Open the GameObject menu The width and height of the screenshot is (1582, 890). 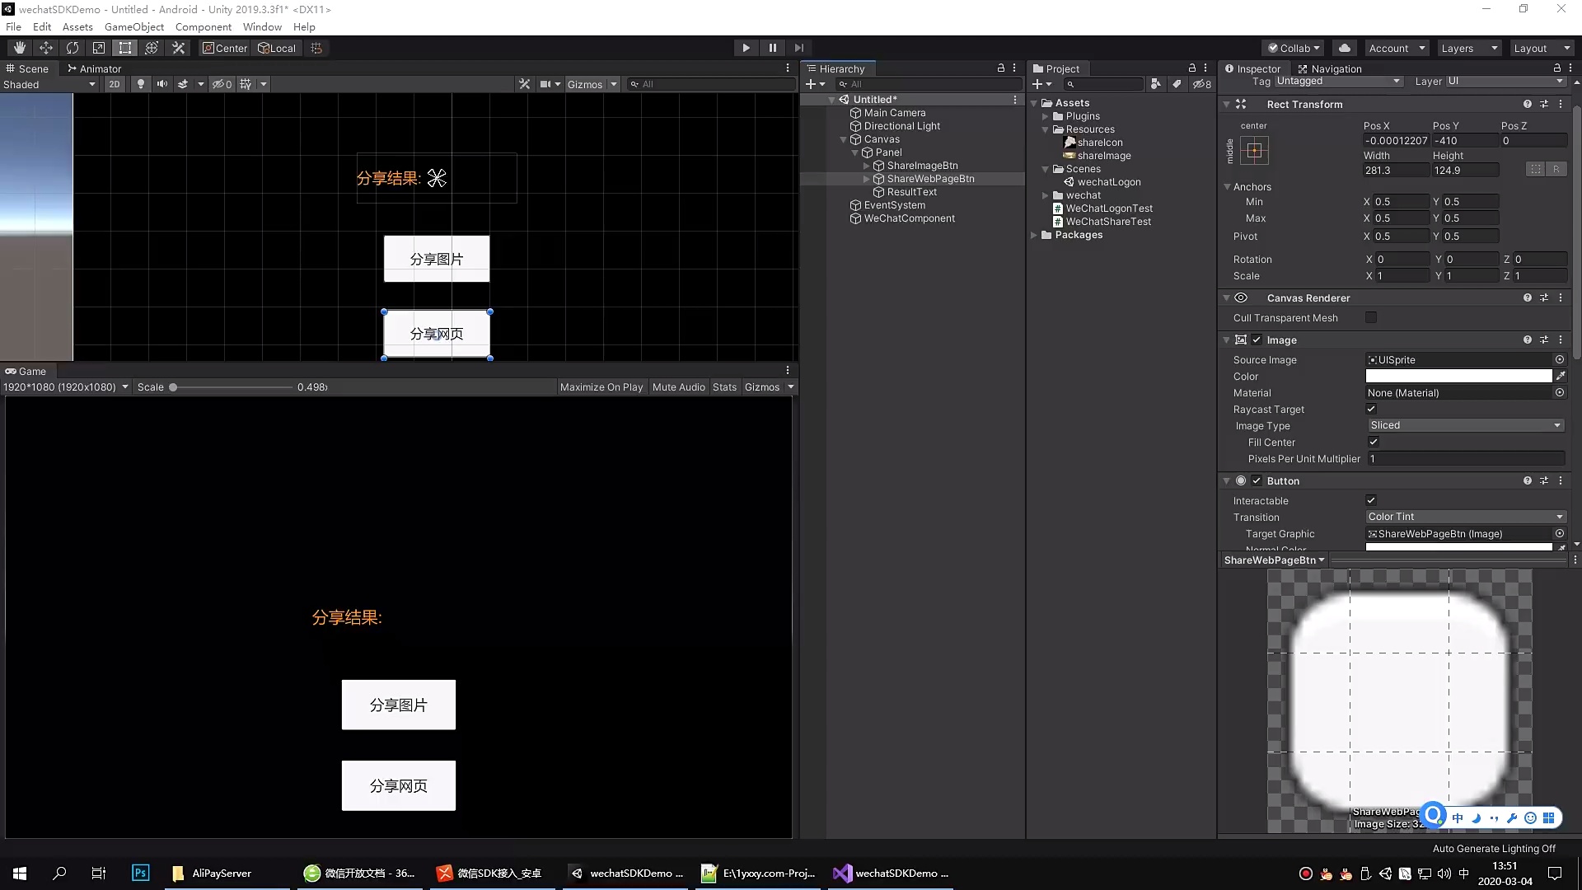(134, 26)
